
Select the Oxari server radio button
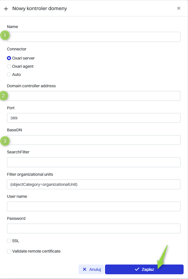tap(9, 58)
